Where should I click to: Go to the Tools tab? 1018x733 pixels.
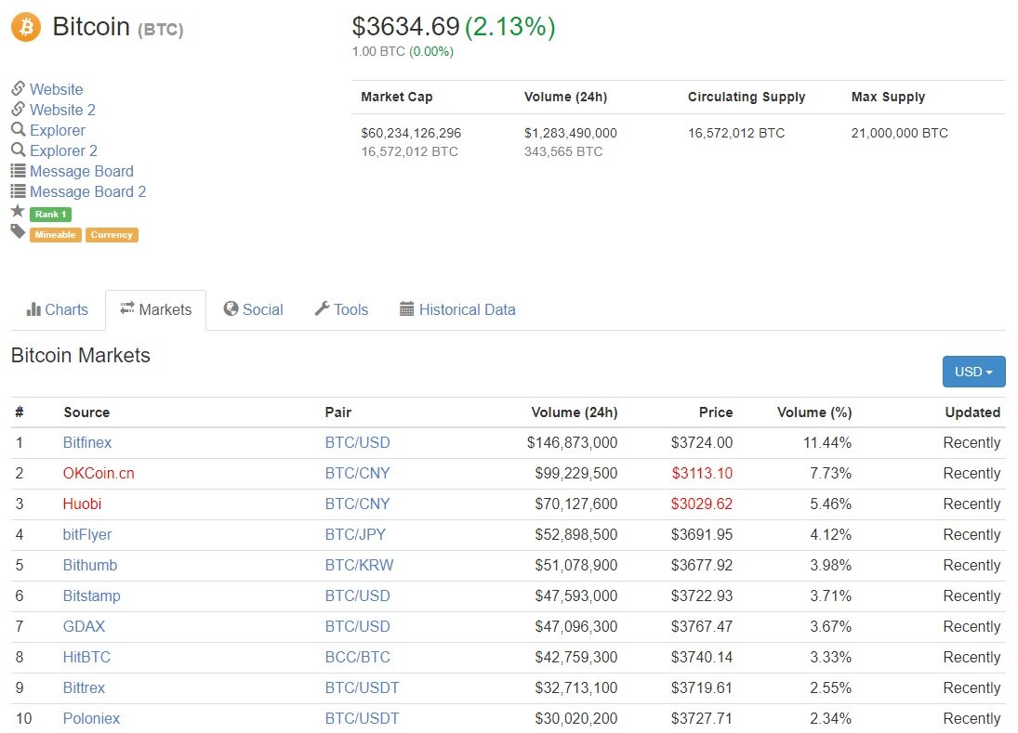coord(341,310)
